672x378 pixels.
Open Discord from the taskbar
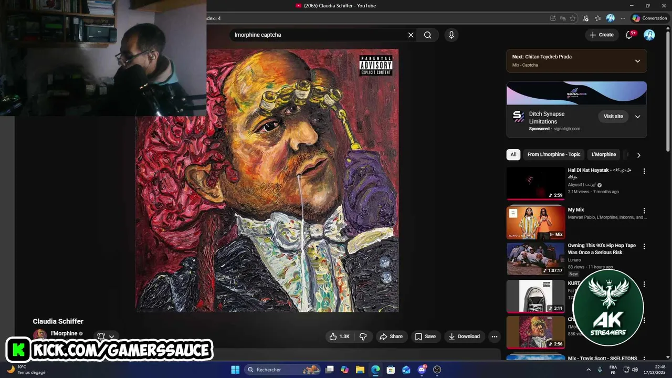(422, 370)
